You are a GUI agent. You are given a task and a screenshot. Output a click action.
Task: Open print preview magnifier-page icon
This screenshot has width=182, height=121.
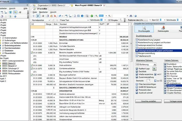[x=87, y=16]
